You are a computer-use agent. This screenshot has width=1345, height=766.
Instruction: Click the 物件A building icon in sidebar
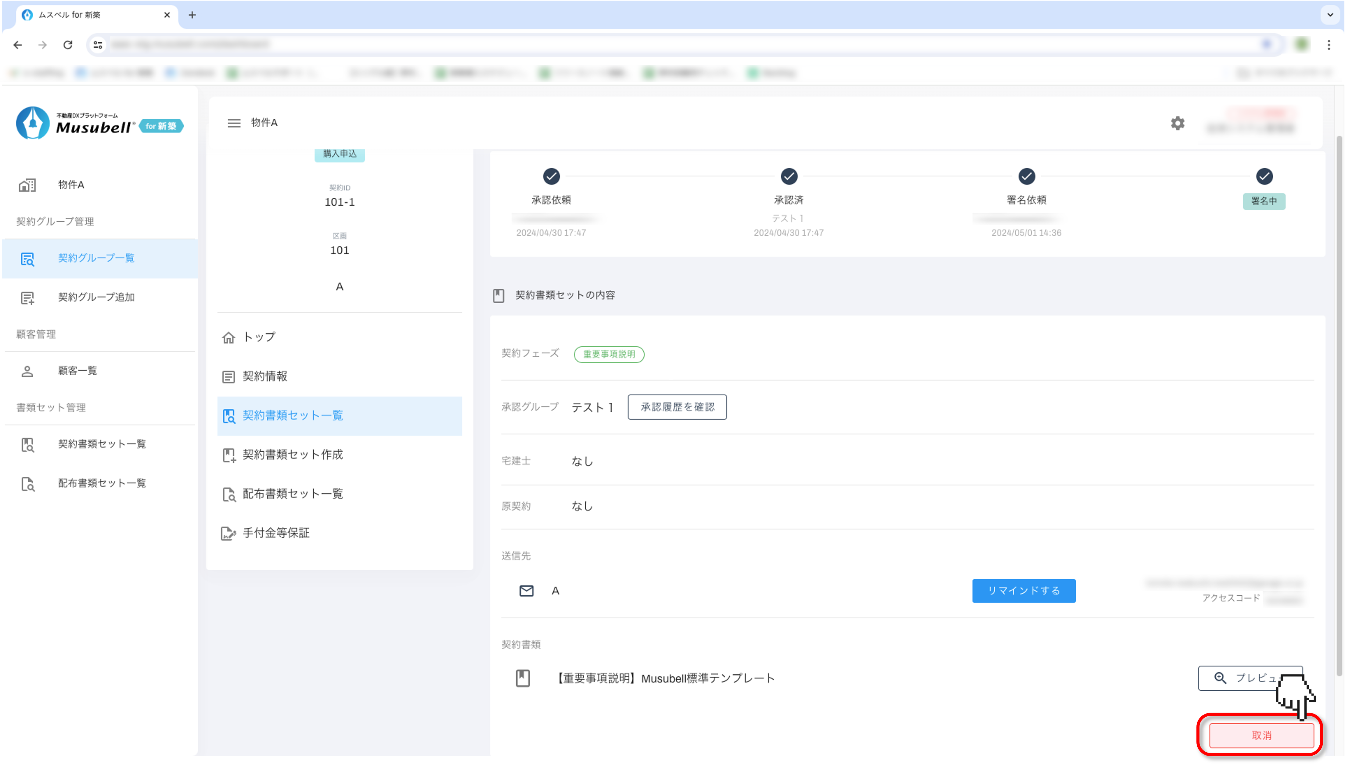27,185
